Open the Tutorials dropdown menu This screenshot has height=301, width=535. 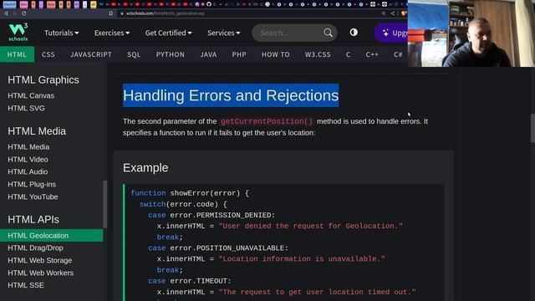[x=61, y=33]
